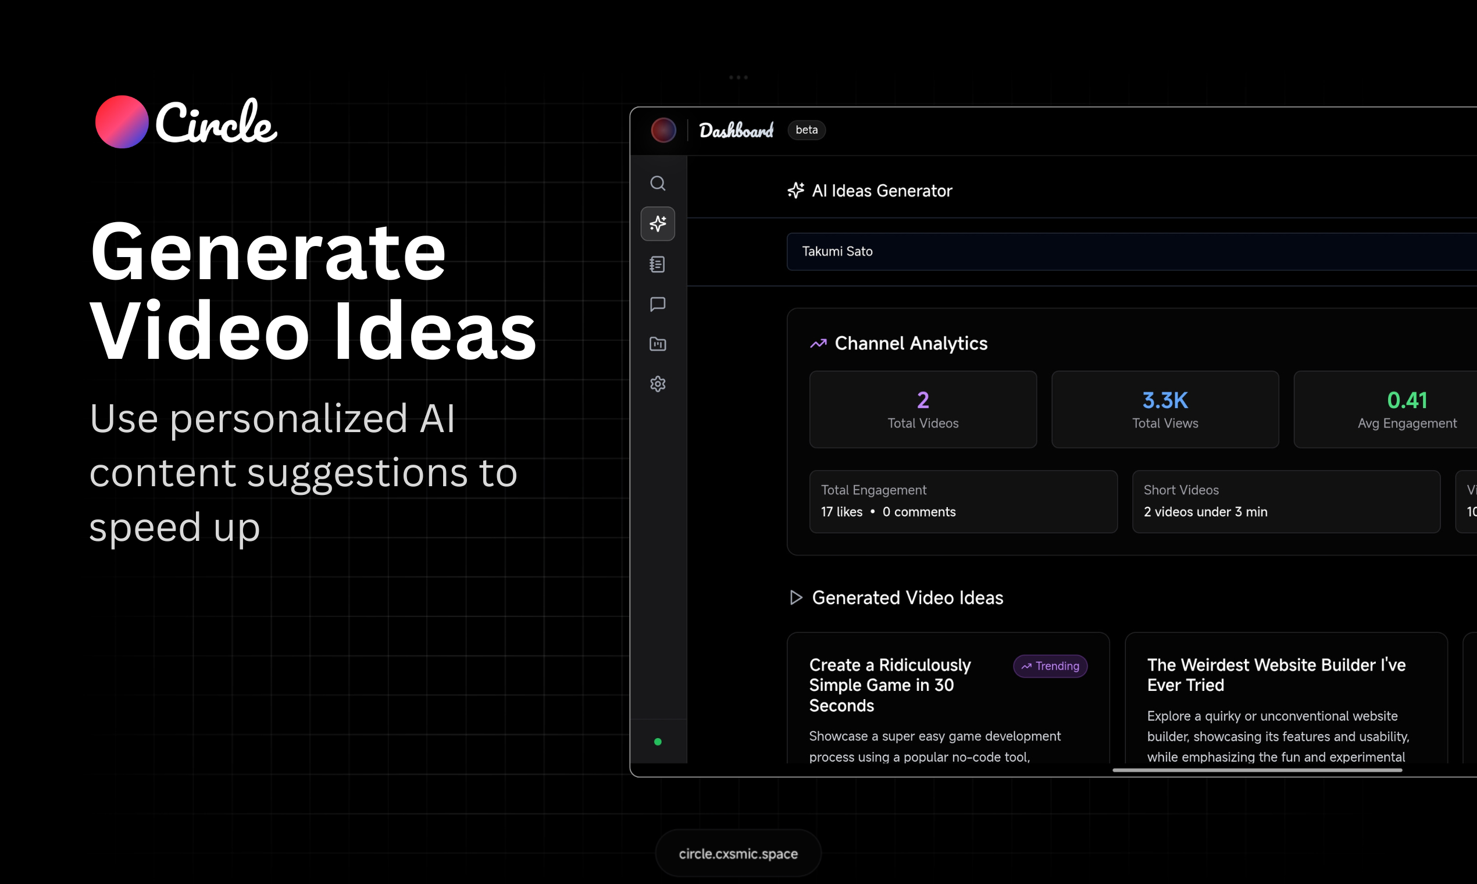Open the chat bubble sidebar icon
The height and width of the screenshot is (884, 1477).
tap(658, 304)
